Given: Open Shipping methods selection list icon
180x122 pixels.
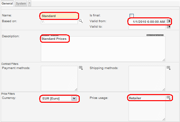Looking at the screenshot, I should tap(168, 68).
